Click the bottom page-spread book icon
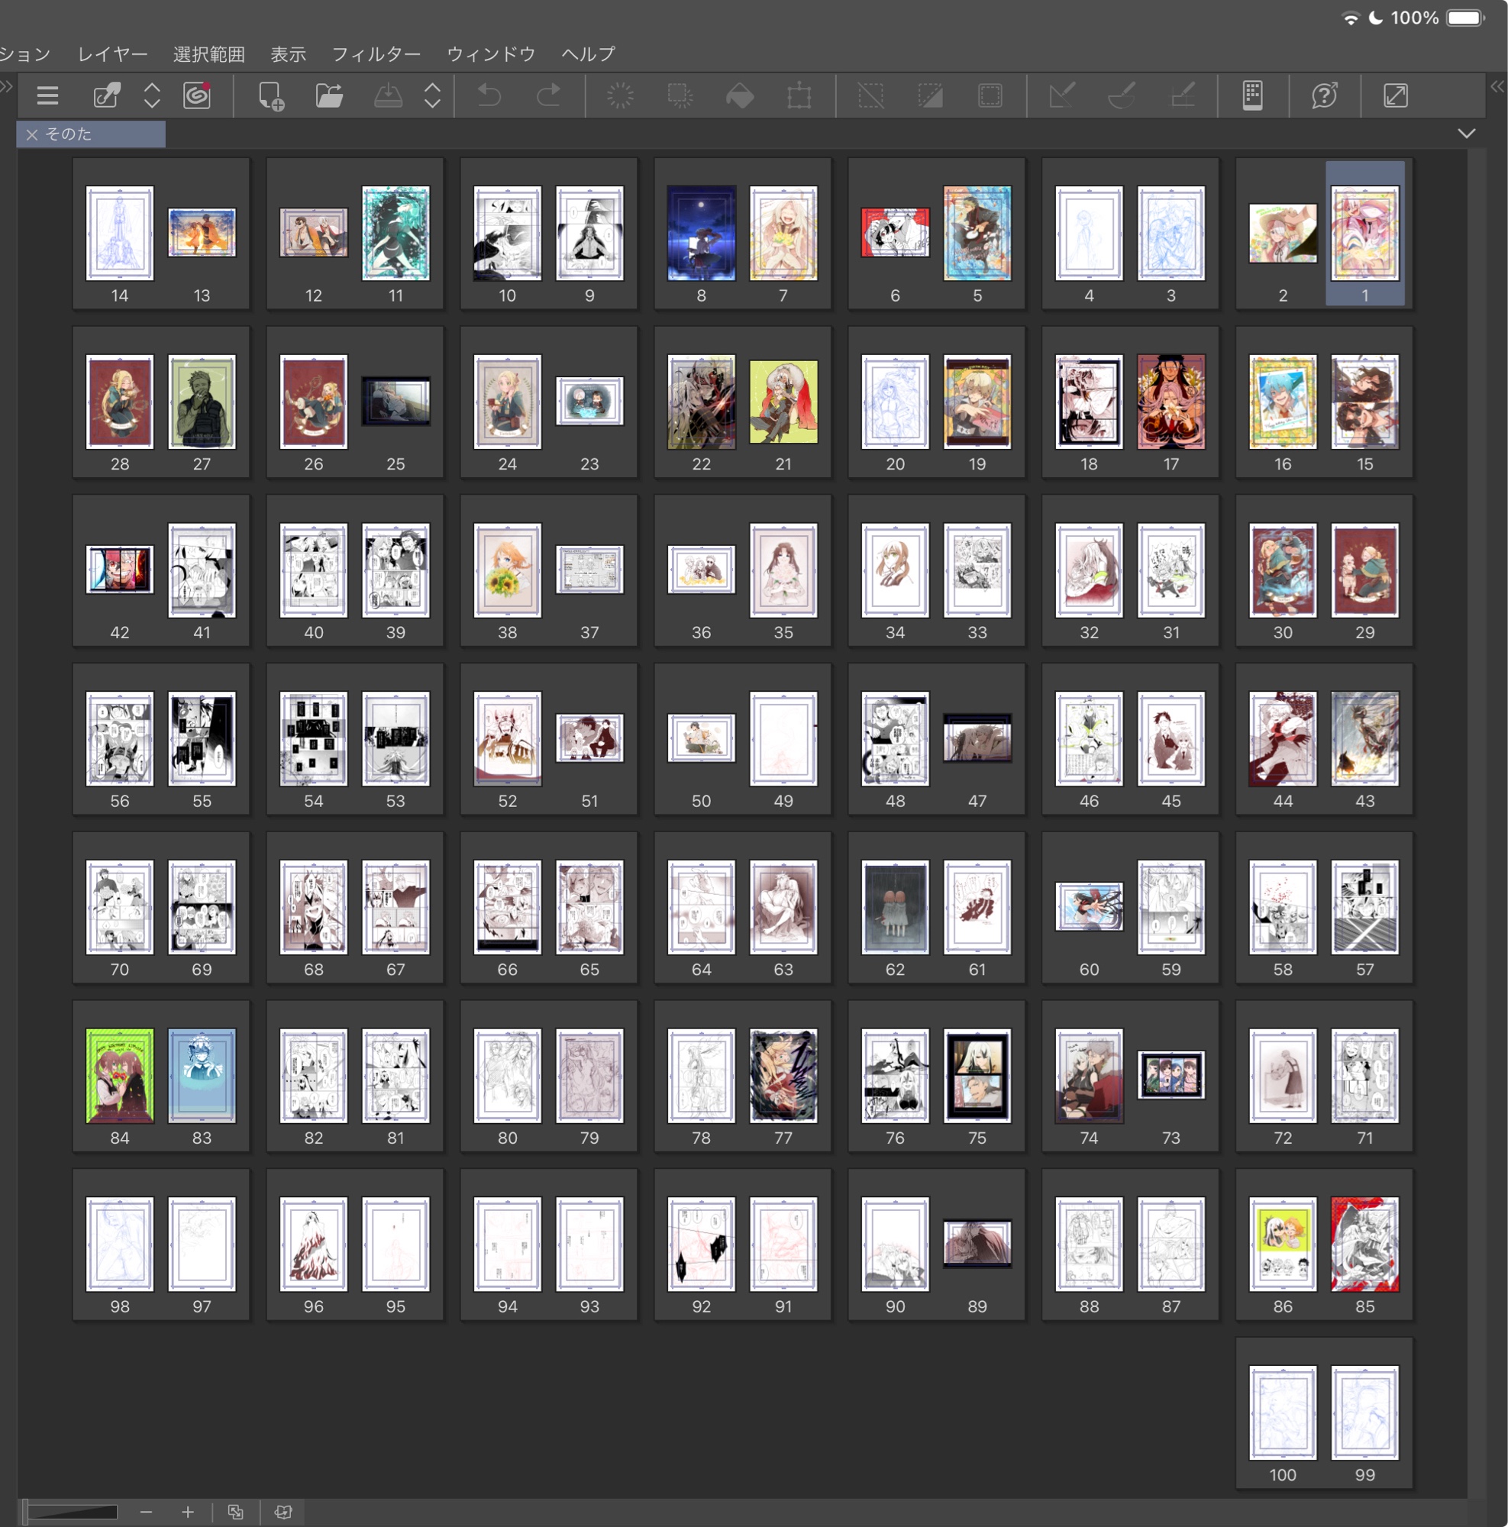 (x=283, y=1512)
